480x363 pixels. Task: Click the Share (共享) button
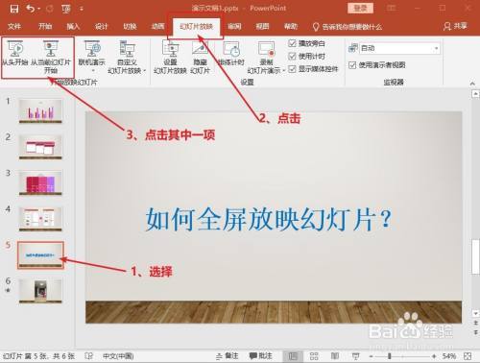(x=455, y=26)
